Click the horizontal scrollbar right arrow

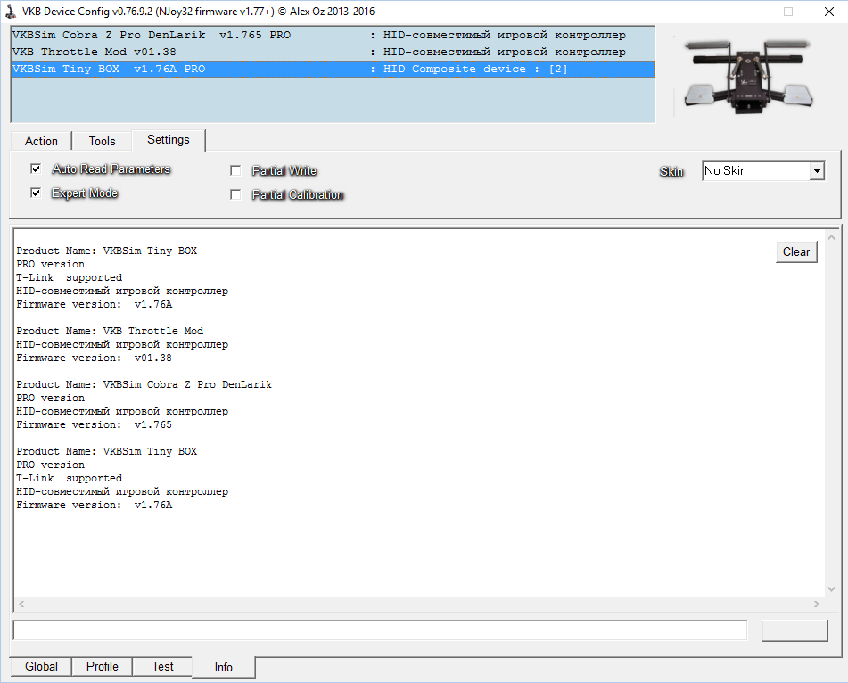tap(817, 604)
